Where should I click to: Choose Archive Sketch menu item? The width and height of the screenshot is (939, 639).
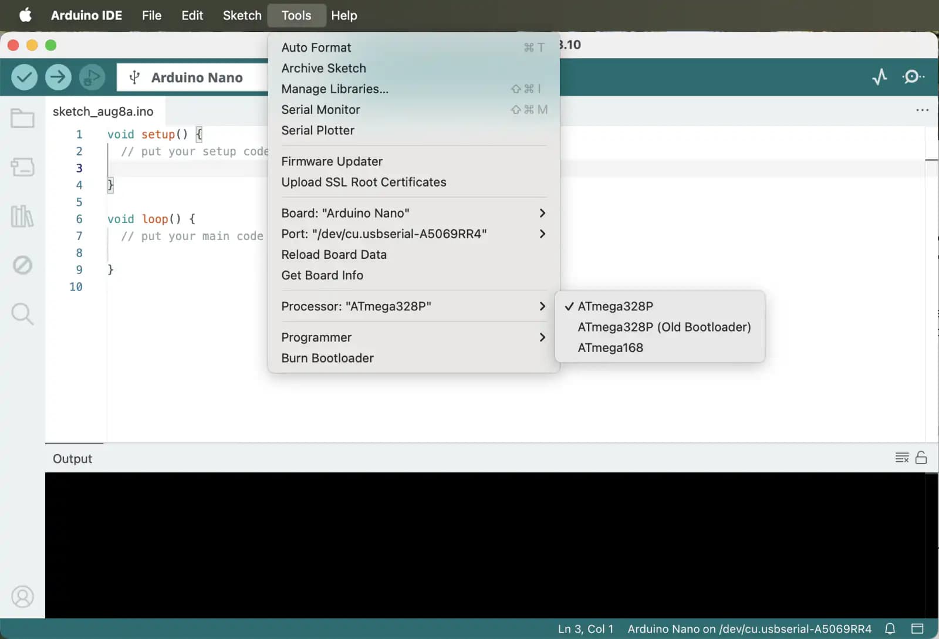pos(414,68)
